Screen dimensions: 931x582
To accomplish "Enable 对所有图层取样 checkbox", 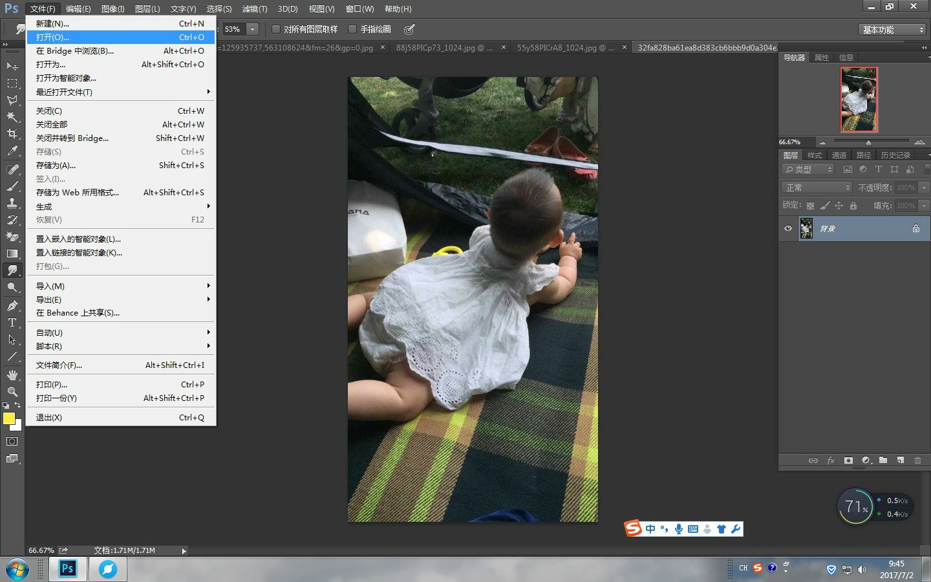I will point(276,29).
